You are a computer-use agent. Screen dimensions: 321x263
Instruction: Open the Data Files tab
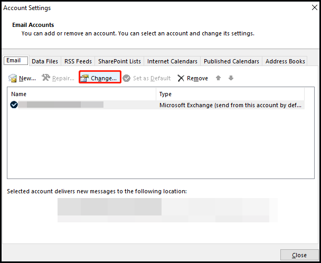tap(45, 61)
